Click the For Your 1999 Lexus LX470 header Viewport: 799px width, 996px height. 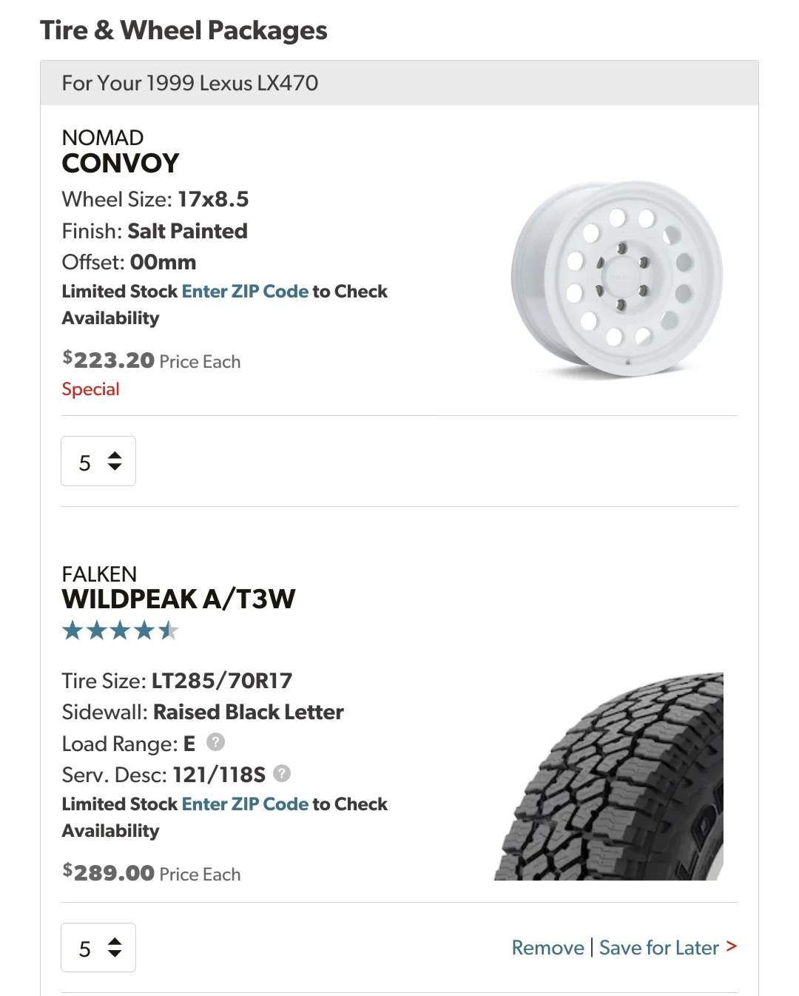point(190,83)
